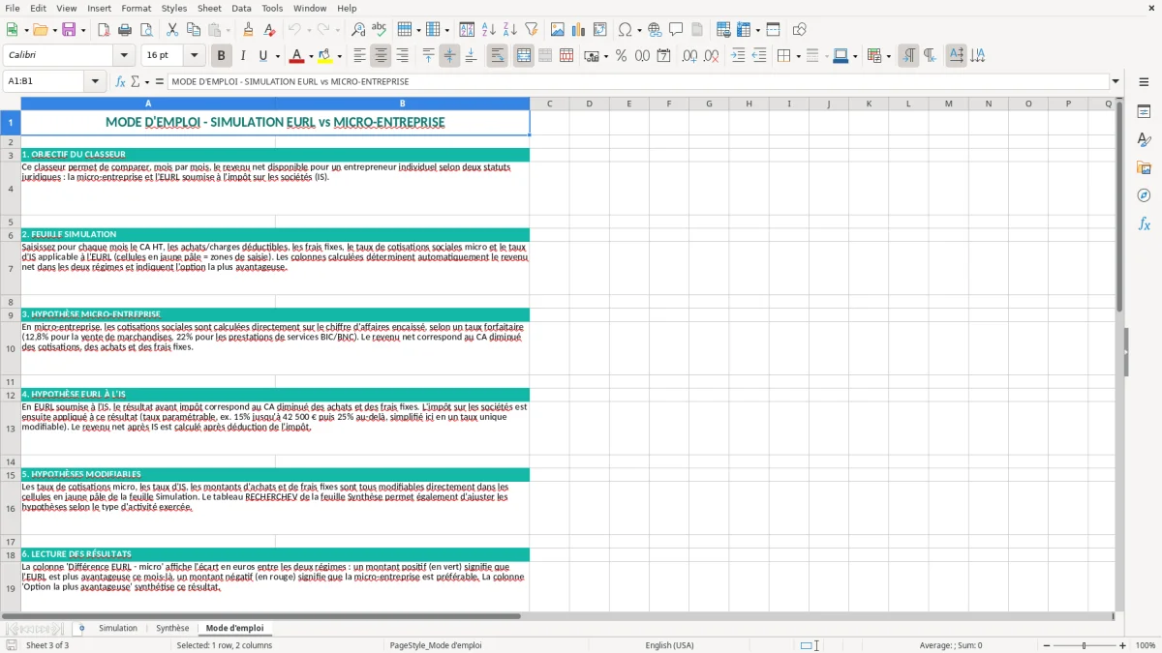
Task: Open sidebar Navigator compass icon
Action: 1144,196
